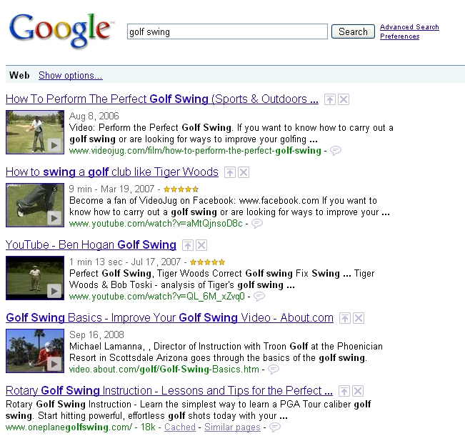Viewport: 465px width, 436px height.
Task: Click the star rating on Ben Hogan result
Action: pos(207,262)
